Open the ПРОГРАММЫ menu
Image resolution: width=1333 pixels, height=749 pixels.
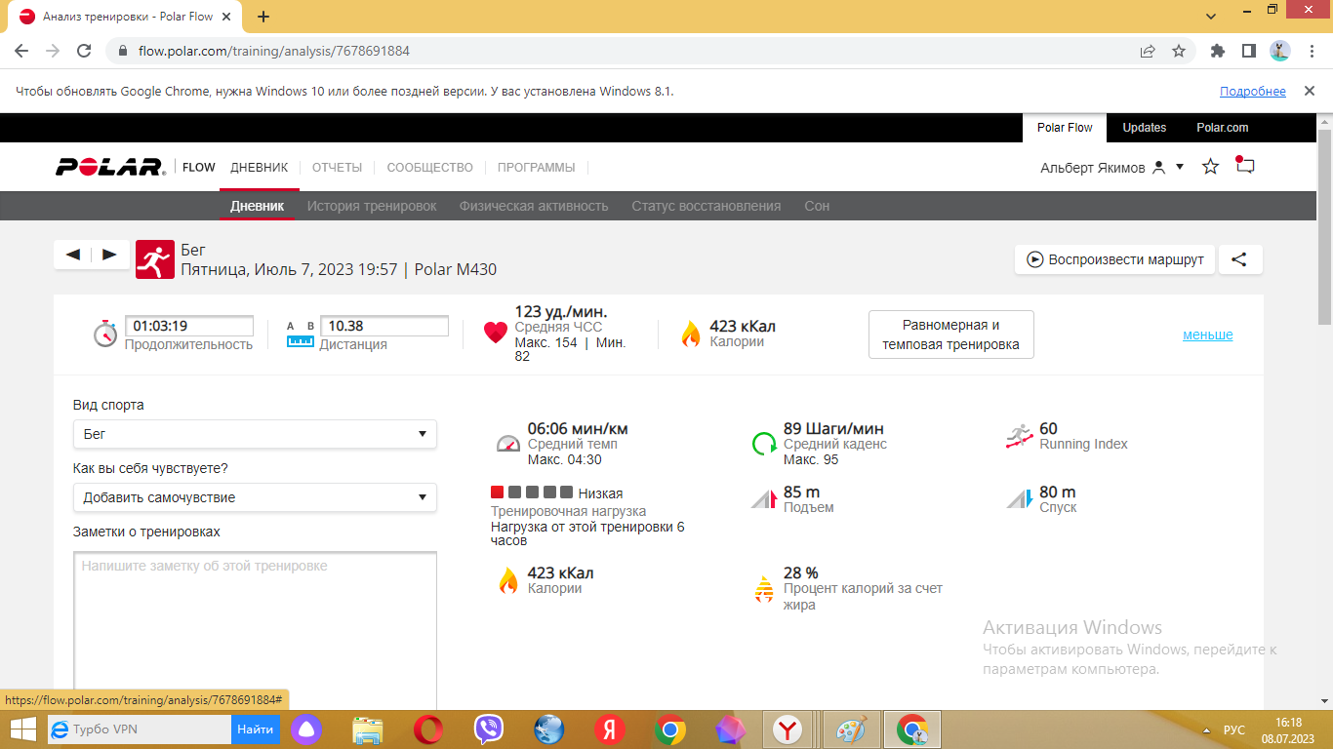pyautogui.click(x=536, y=168)
